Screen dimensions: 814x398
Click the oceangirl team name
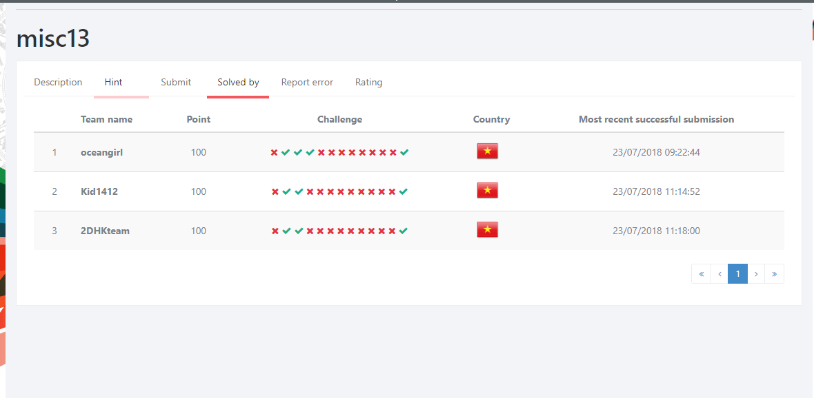click(x=101, y=152)
